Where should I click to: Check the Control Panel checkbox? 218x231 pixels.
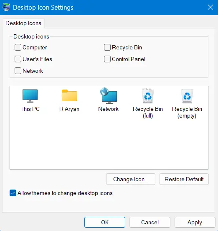pos(107,59)
